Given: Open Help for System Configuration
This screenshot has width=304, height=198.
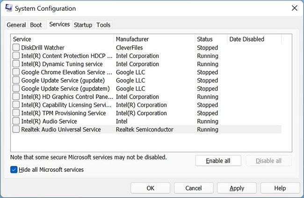Looking at the screenshot, I should point(280,188).
